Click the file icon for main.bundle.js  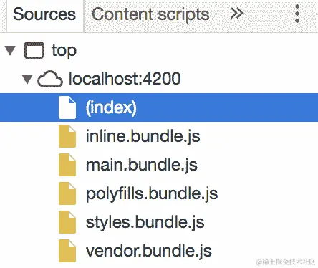[x=67, y=165]
